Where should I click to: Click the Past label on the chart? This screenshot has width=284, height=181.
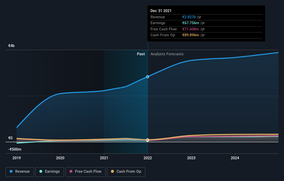(141, 54)
